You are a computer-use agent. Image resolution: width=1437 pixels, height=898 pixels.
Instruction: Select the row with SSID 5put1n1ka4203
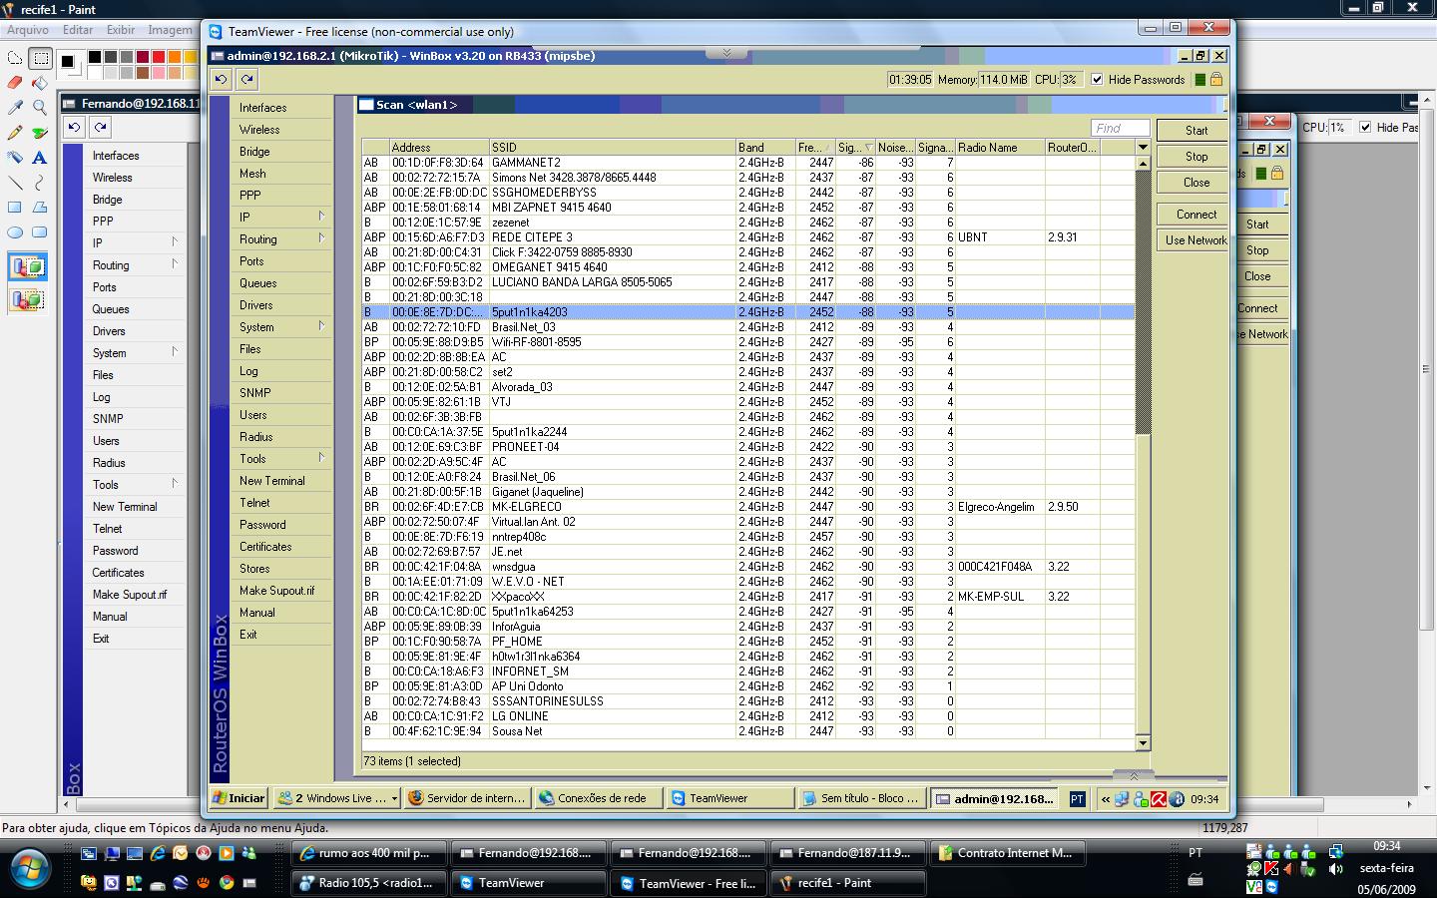(x=529, y=312)
